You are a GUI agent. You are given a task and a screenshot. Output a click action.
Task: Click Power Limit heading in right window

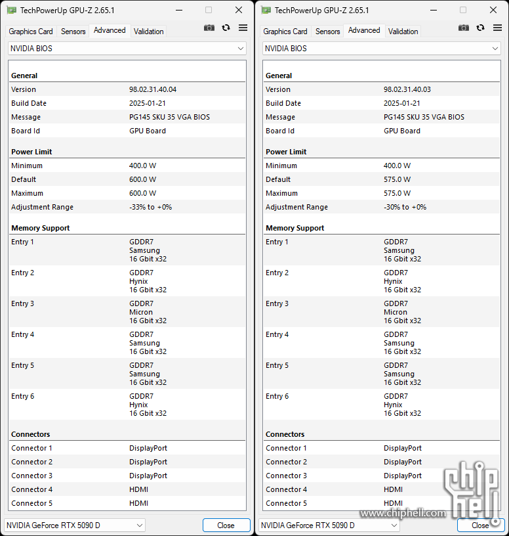[x=286, y=152]
